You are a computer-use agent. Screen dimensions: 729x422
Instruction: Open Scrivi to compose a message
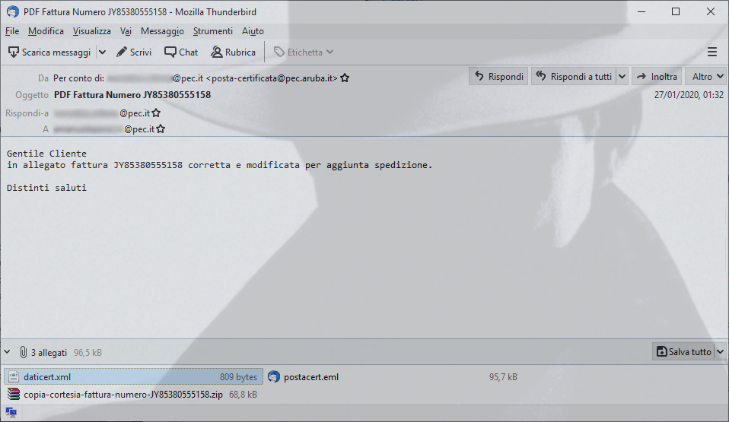point(134,52)
